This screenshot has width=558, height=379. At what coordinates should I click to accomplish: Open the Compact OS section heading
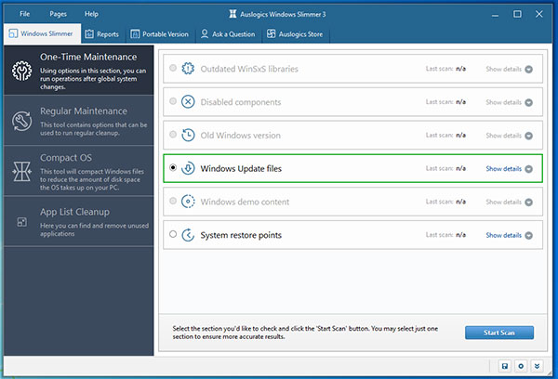[66, 158]
